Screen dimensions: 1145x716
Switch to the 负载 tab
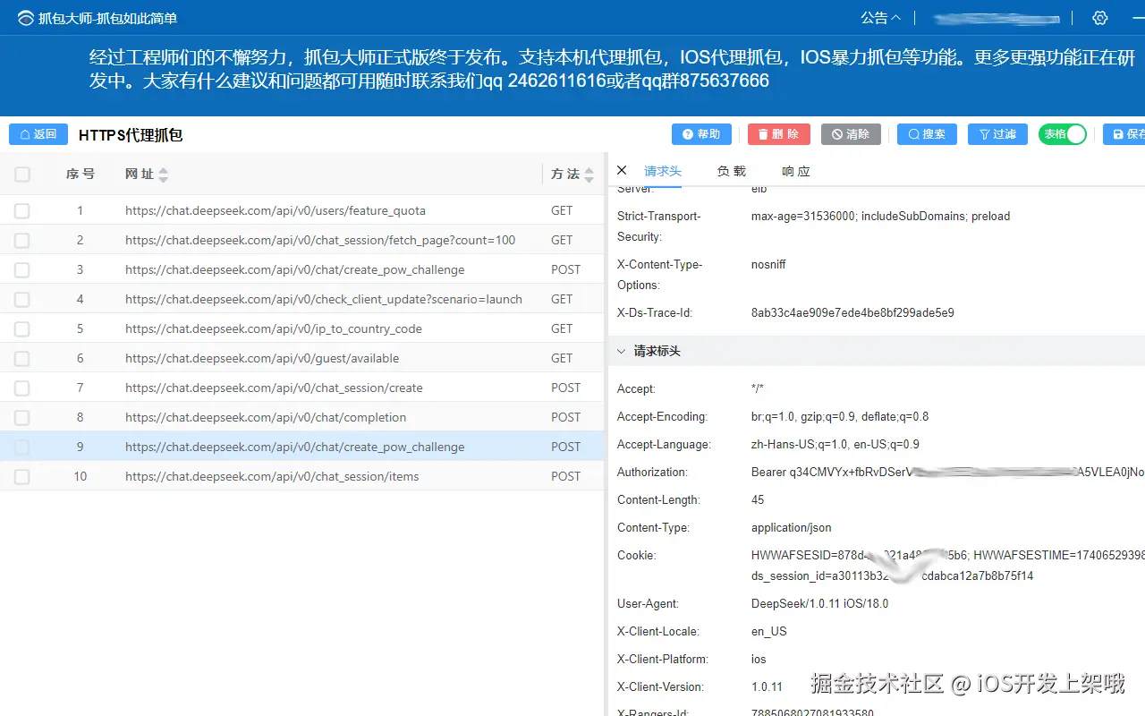[731, 171]
